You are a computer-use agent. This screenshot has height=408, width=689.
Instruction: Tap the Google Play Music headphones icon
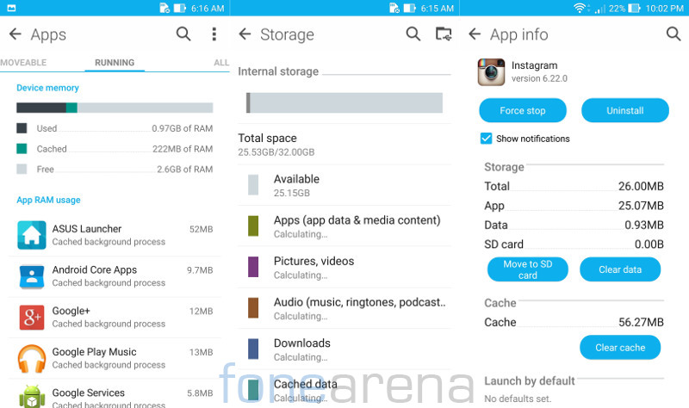point(32,359)
